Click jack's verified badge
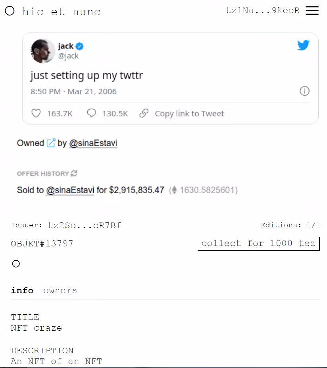The image size is (327, 368). [x=80, y=46]
